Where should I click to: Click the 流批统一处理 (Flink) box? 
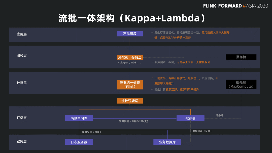(130, 85)
